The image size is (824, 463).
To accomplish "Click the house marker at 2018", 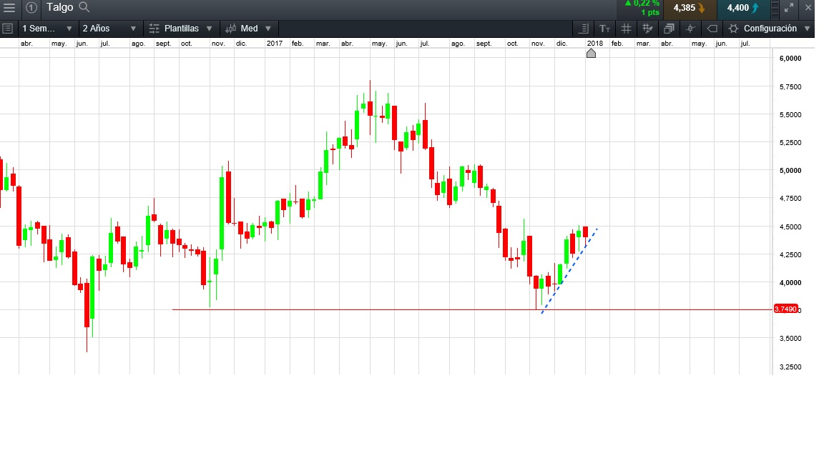I will (592, 53).
